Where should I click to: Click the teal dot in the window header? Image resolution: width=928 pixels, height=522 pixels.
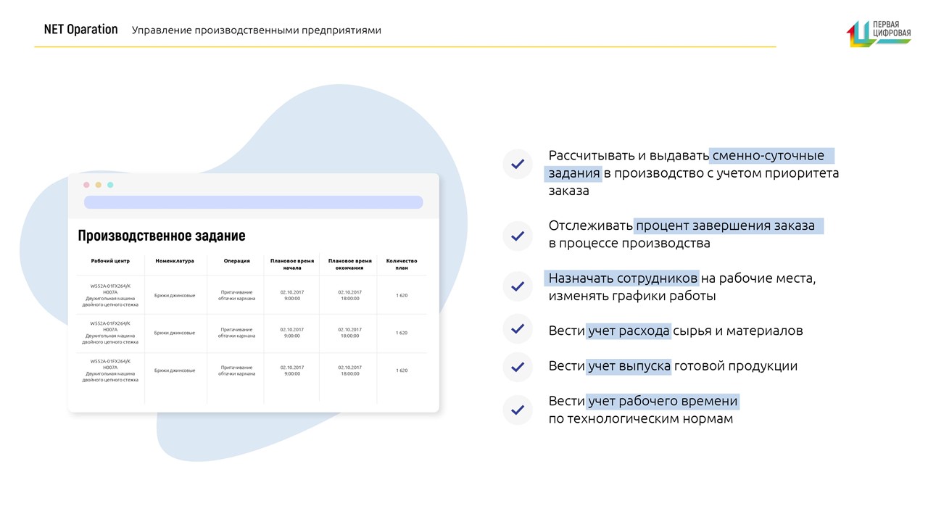[x=110, y=185]
